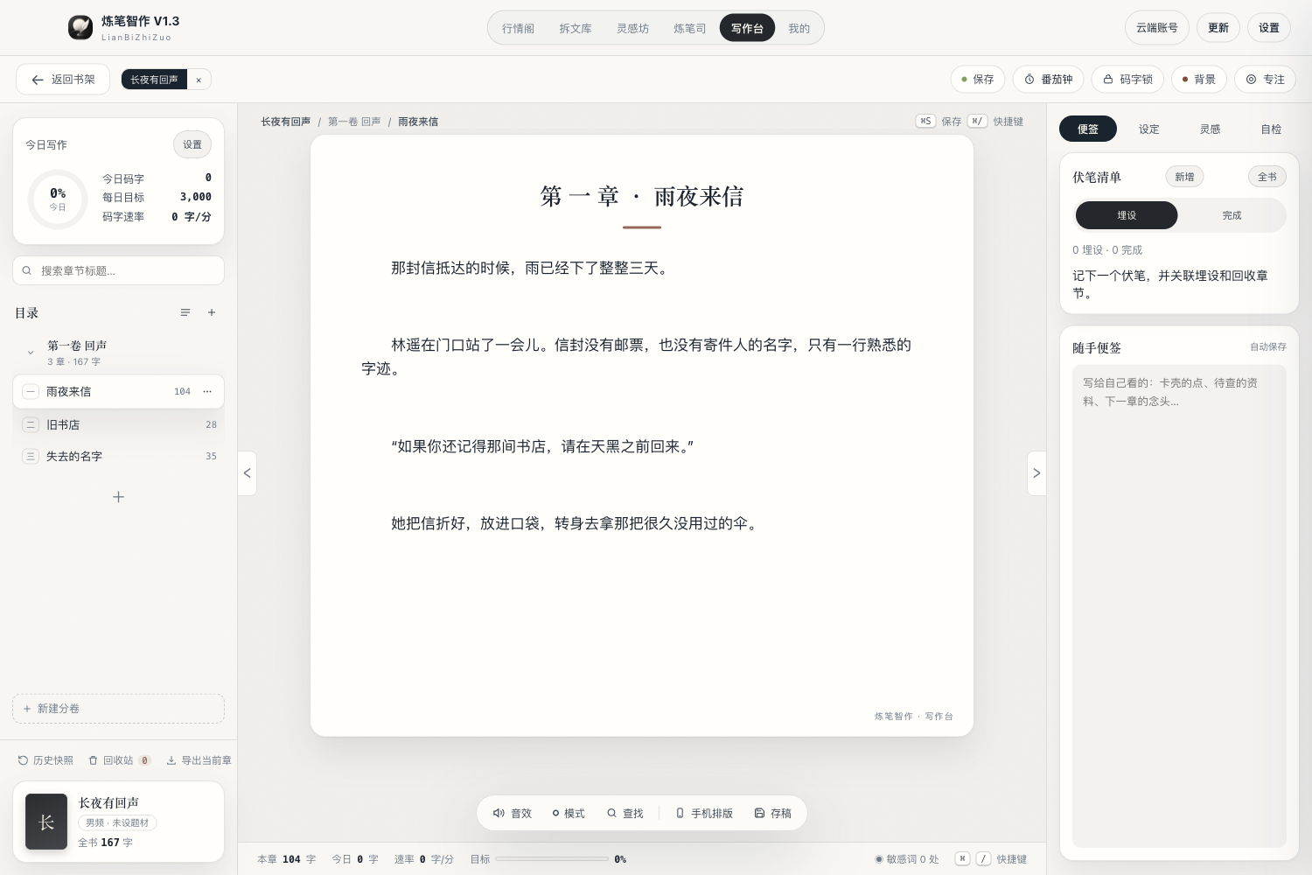Toggle the 敏感词 check indicator

click(x=907, y=859)
